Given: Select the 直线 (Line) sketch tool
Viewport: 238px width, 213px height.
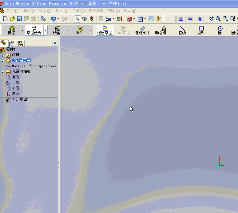Looking at the screenshot, I should (x=182, y=30).
